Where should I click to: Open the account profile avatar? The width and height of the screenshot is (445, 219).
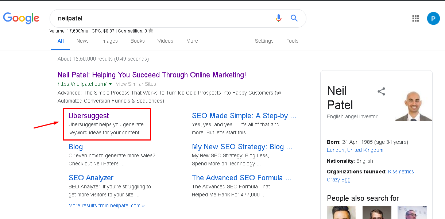click(433, 18)
